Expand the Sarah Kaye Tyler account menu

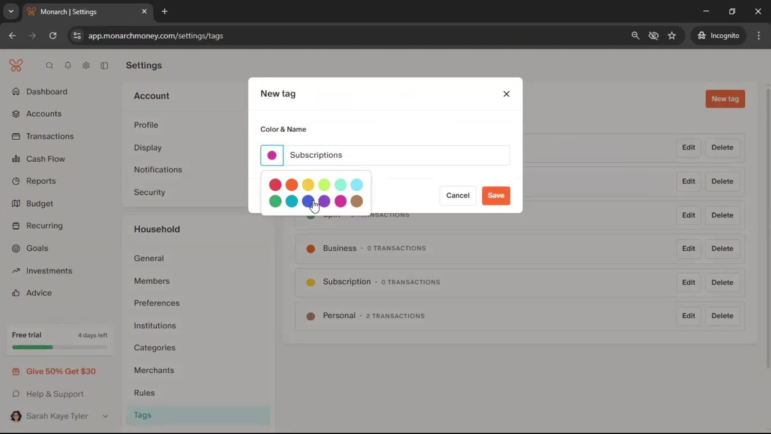pyautogui.click(x=105, y=416)
